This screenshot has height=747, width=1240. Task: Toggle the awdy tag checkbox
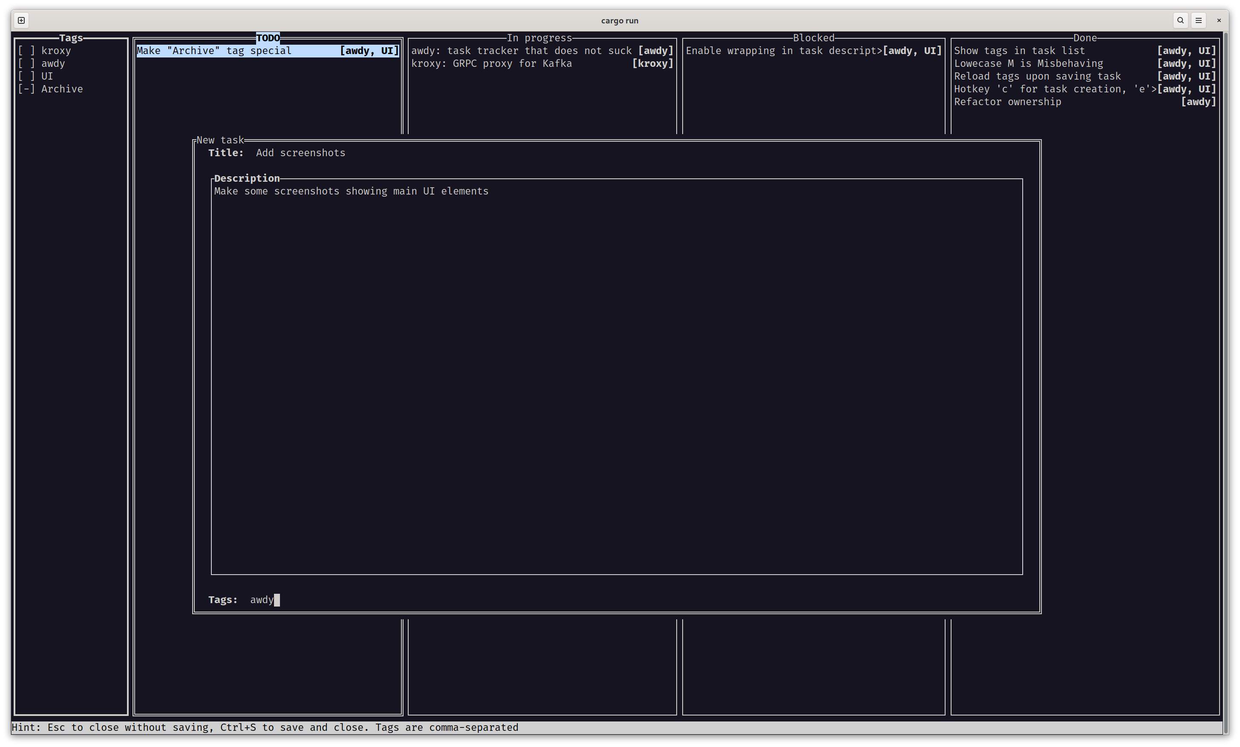click(x=26, y=63)
